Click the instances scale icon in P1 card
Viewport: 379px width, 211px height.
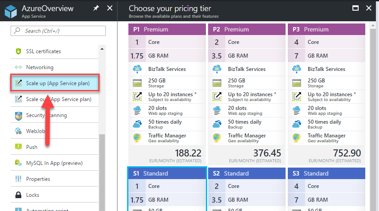[137, 97]
